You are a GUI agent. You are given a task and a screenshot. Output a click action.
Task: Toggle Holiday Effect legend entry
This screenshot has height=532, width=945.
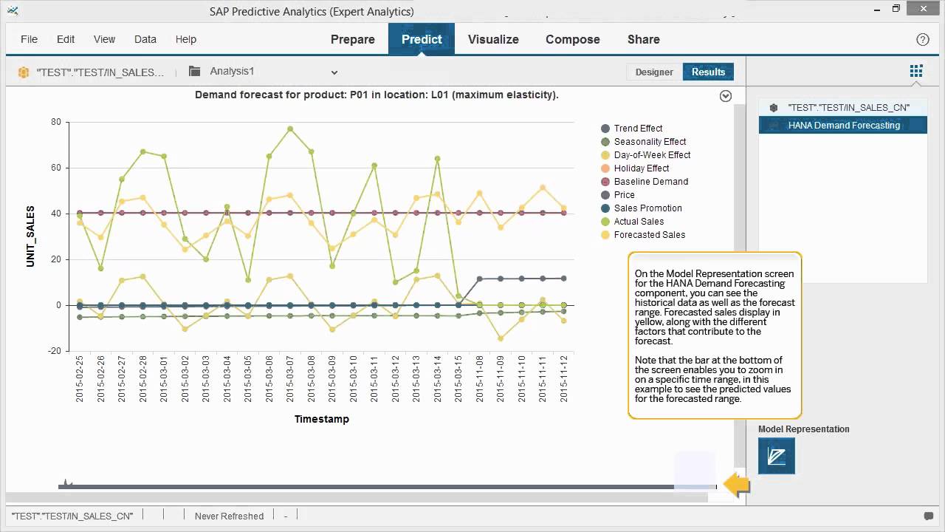tap(635, 168)
